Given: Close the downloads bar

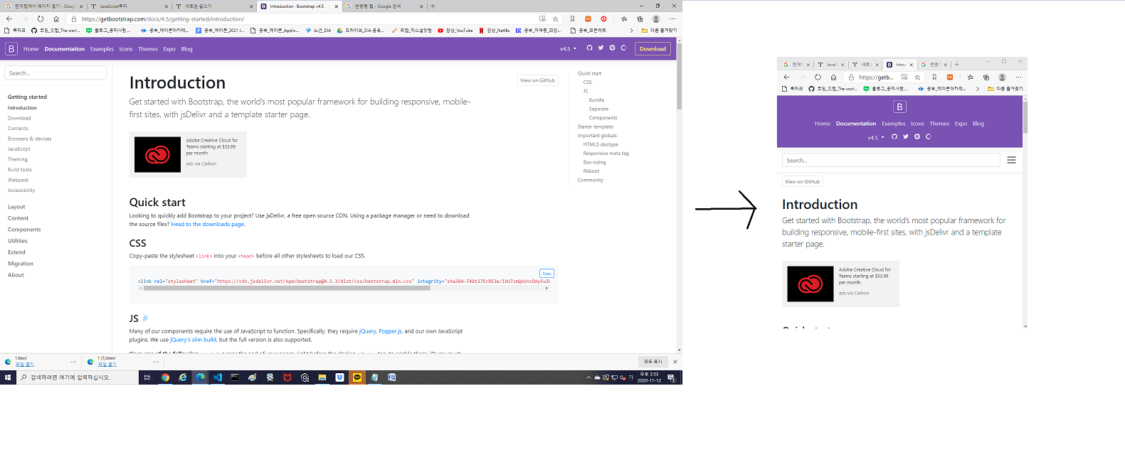Looking at the screenshot, I should pyautogui.click(x=675, y=362).
